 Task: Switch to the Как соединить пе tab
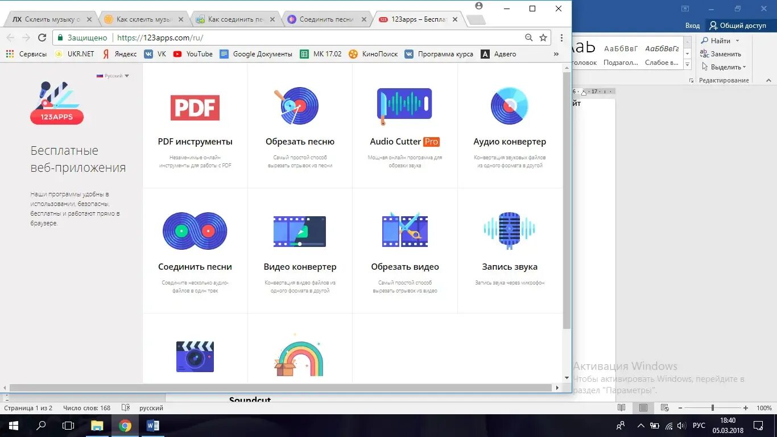tap(235, 19)
